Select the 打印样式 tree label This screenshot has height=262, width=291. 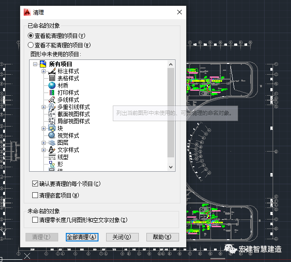68,93
